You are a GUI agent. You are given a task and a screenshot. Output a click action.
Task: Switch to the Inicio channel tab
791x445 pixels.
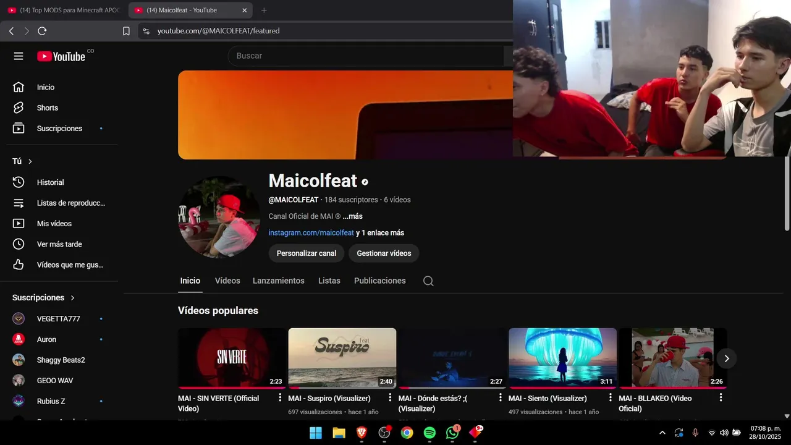click(x=190, y=281)
